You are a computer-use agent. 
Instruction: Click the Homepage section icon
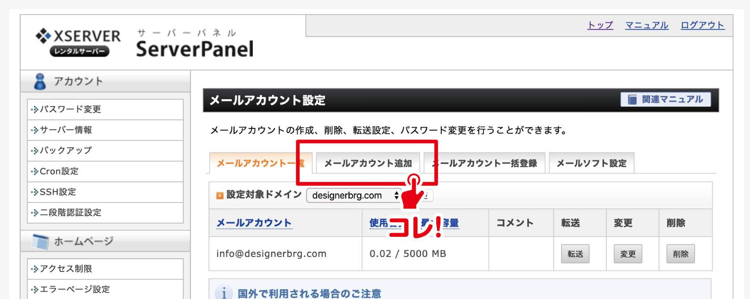(40, 241)
